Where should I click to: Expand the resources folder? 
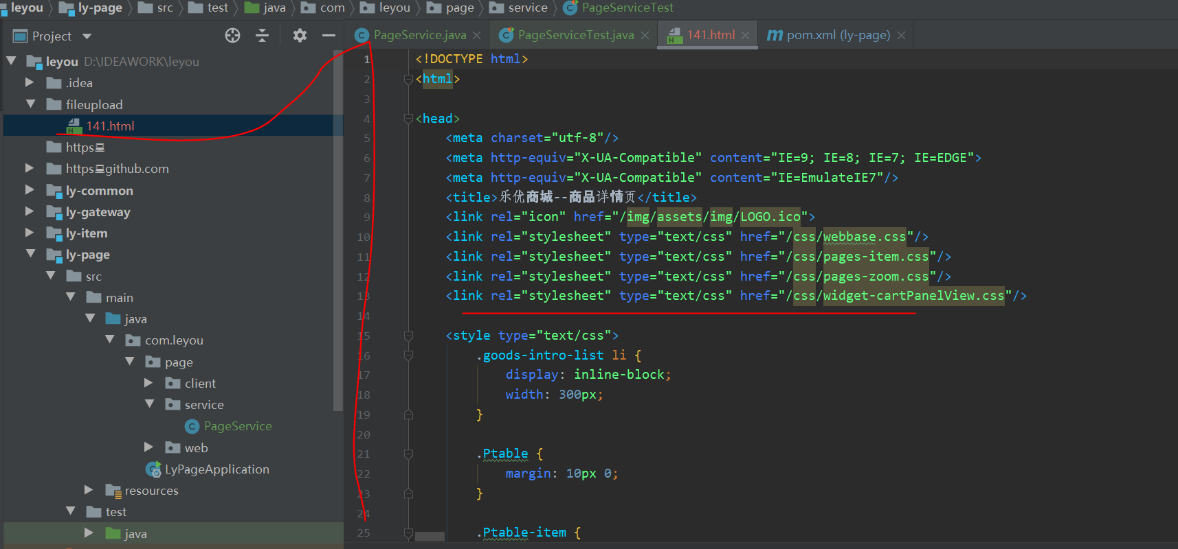(x=89, y=490)
